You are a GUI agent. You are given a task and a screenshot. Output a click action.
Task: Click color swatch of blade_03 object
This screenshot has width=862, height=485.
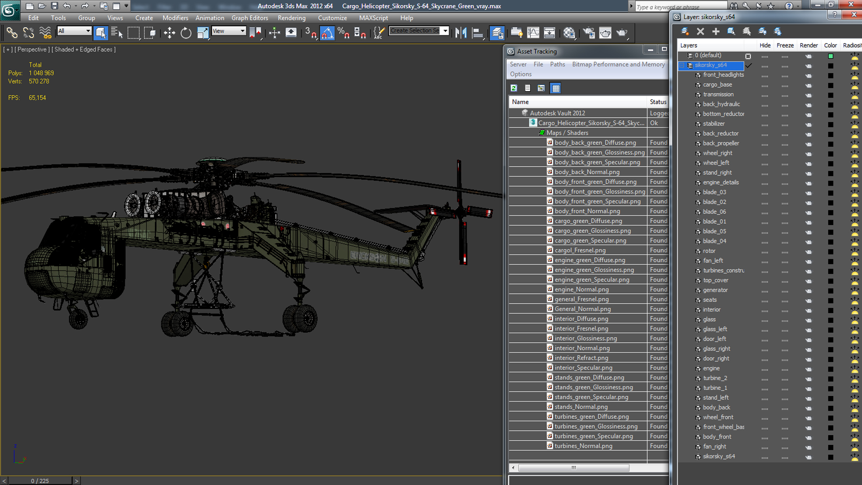click(831, 193)
